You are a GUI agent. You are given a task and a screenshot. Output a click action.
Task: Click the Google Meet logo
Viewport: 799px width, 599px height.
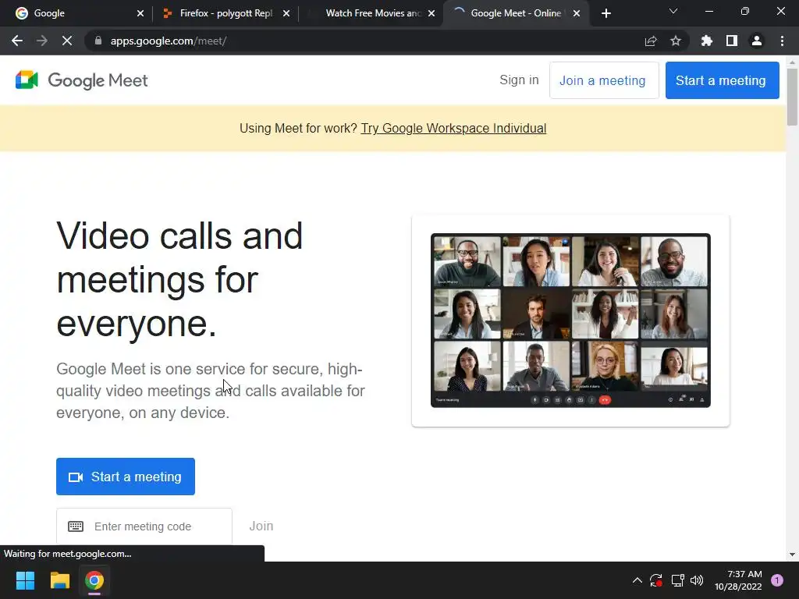pos(81,80)
